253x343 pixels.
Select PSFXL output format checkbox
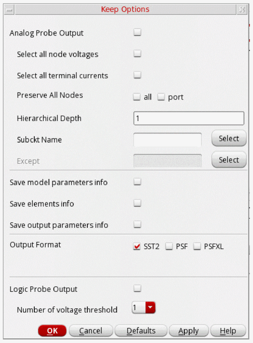coord(197,247)
